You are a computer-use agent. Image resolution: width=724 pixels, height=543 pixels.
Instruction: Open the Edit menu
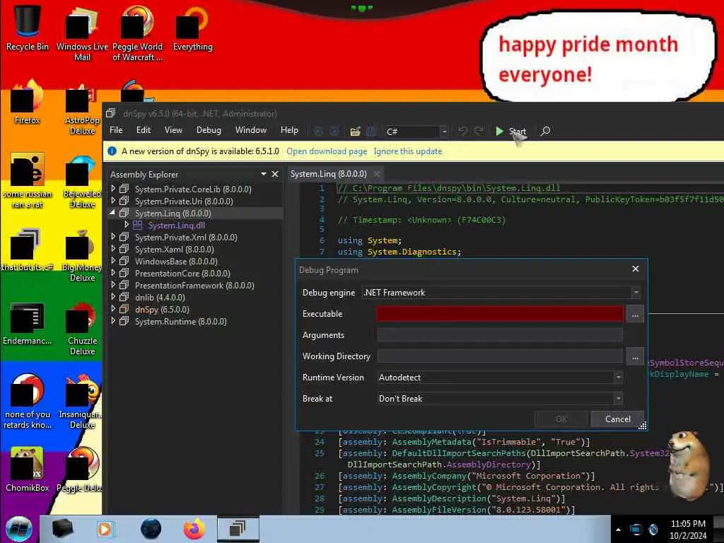pos(143,130)
